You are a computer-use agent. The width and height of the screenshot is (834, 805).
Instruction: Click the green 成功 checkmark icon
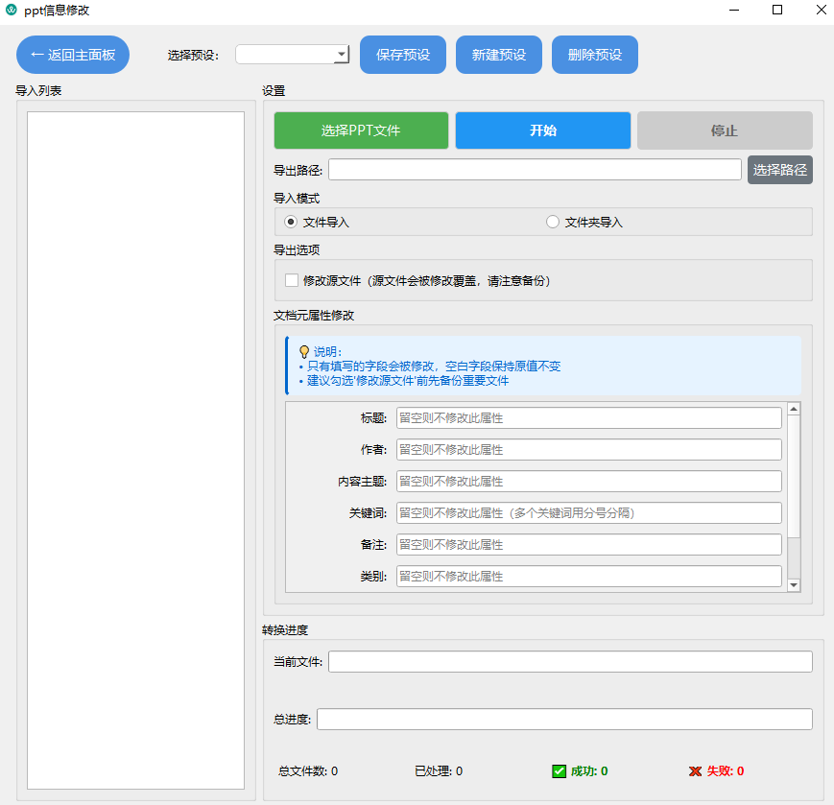click(560, 770)
